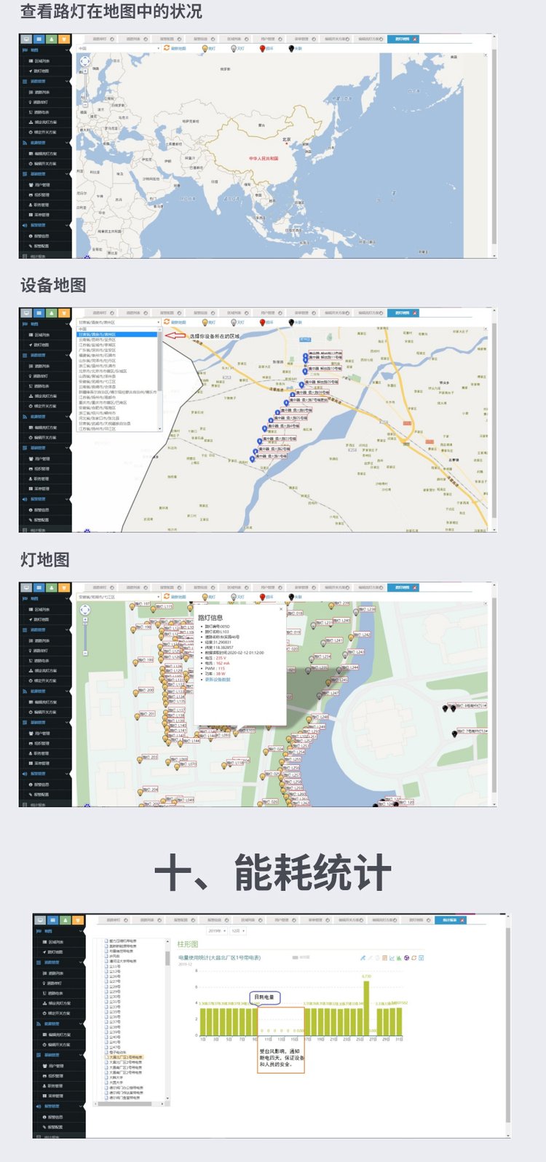Click save-as-image icon in bar chart toolbox
Screen dimensions: 546x1162
pyautogui.click(x=423, y=957)
